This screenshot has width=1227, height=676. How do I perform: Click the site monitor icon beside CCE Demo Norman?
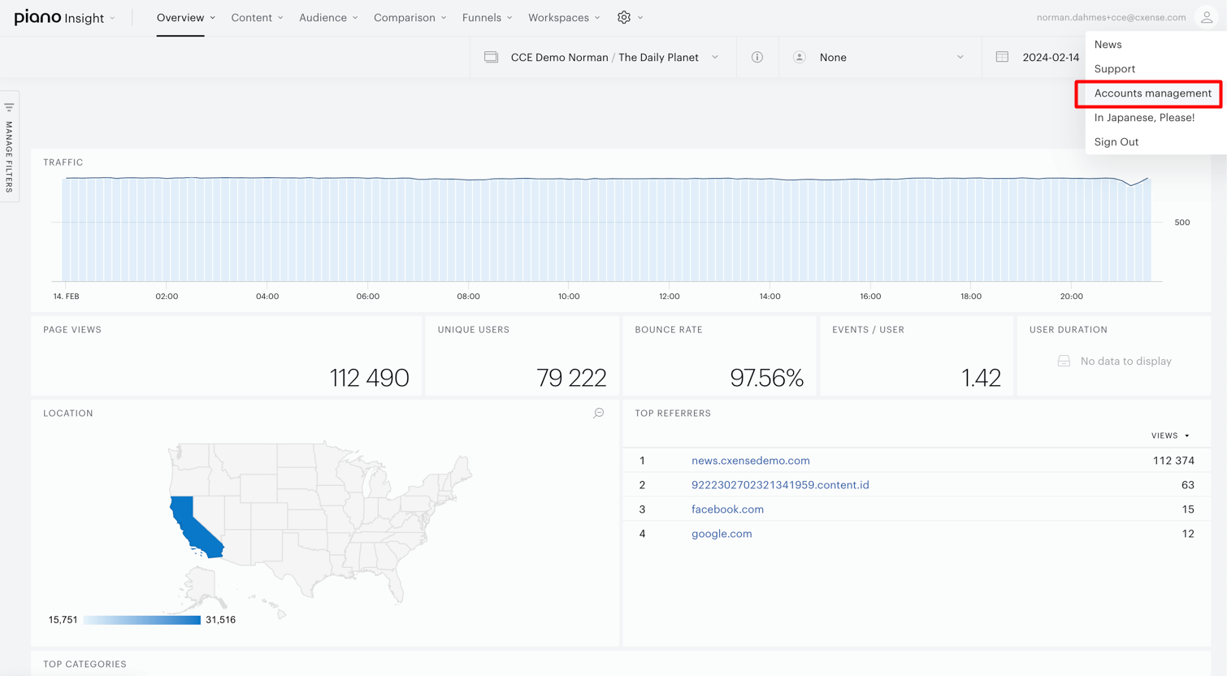pyautogui.click(x=492, y=57)
